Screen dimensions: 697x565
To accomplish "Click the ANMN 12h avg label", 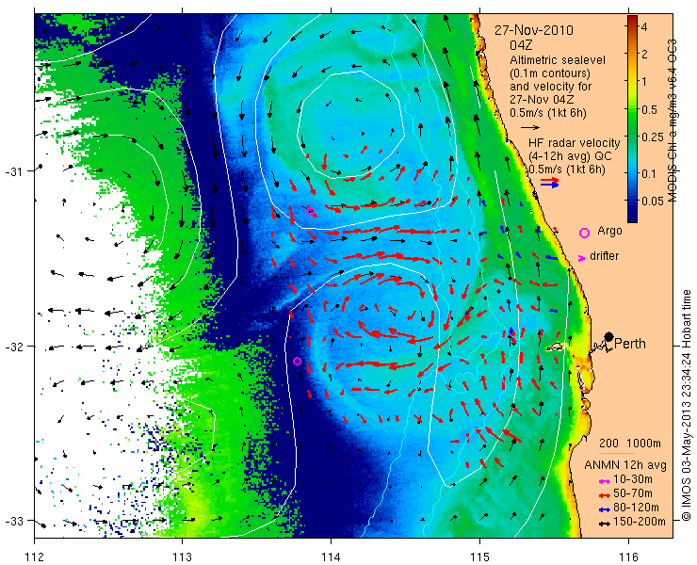I will coord(625,465).
